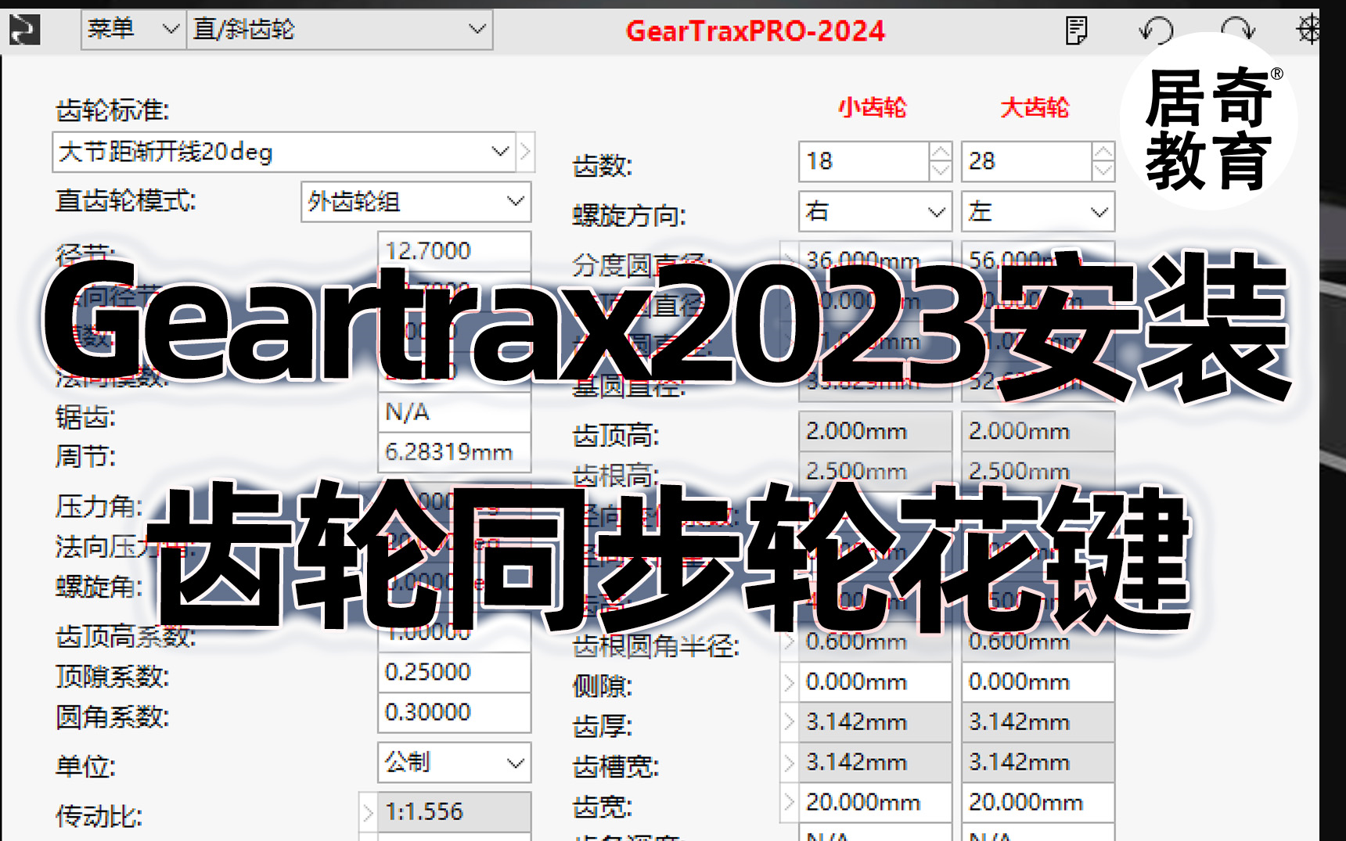1346x841 pixels.
Task: Click small gear 齿根高 value 2.500mm
Action: coord(875,471)
